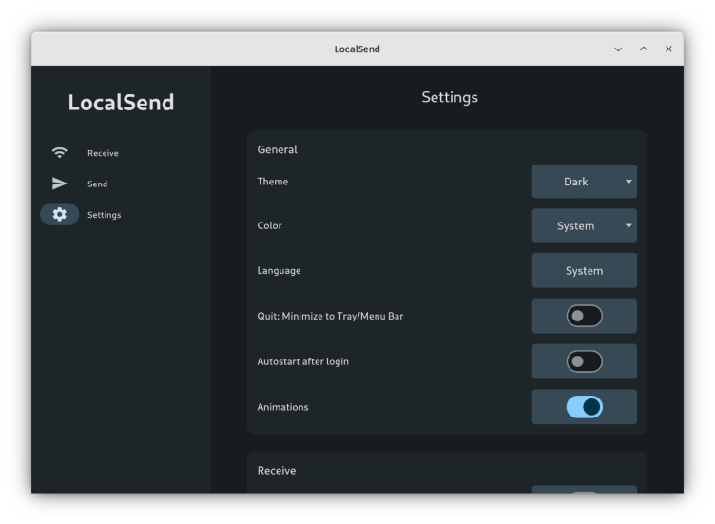Select the Settings tab label
Screen dimensions: 715x524
tap(104, 215)
